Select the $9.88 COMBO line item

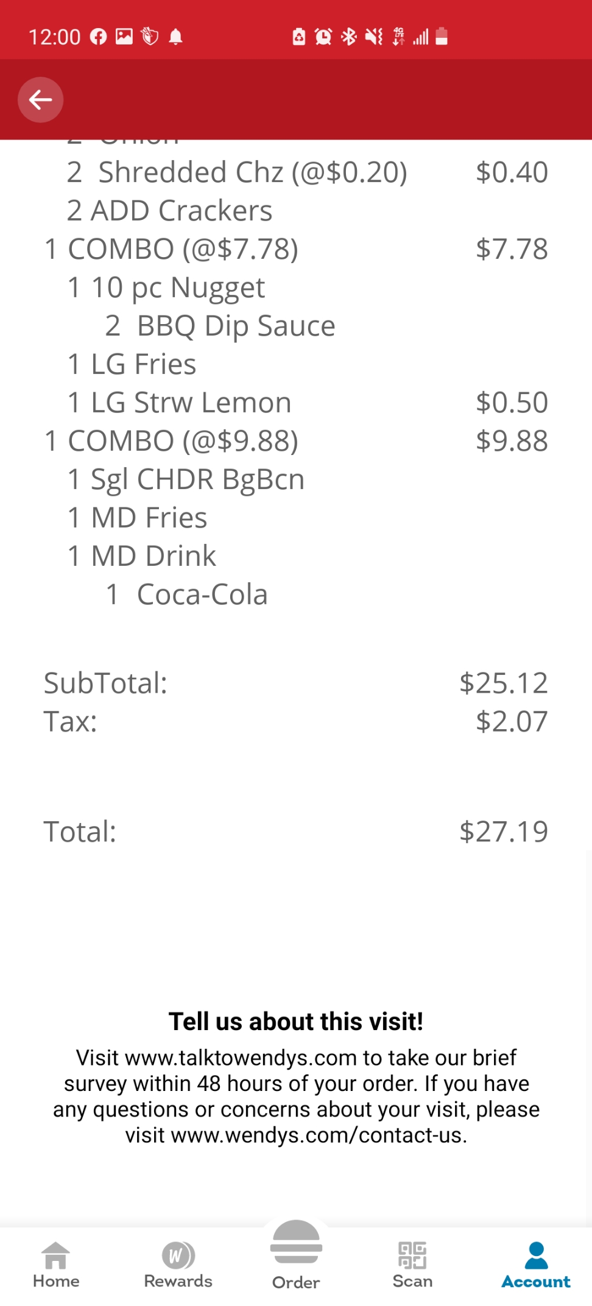tap(171, 441)
